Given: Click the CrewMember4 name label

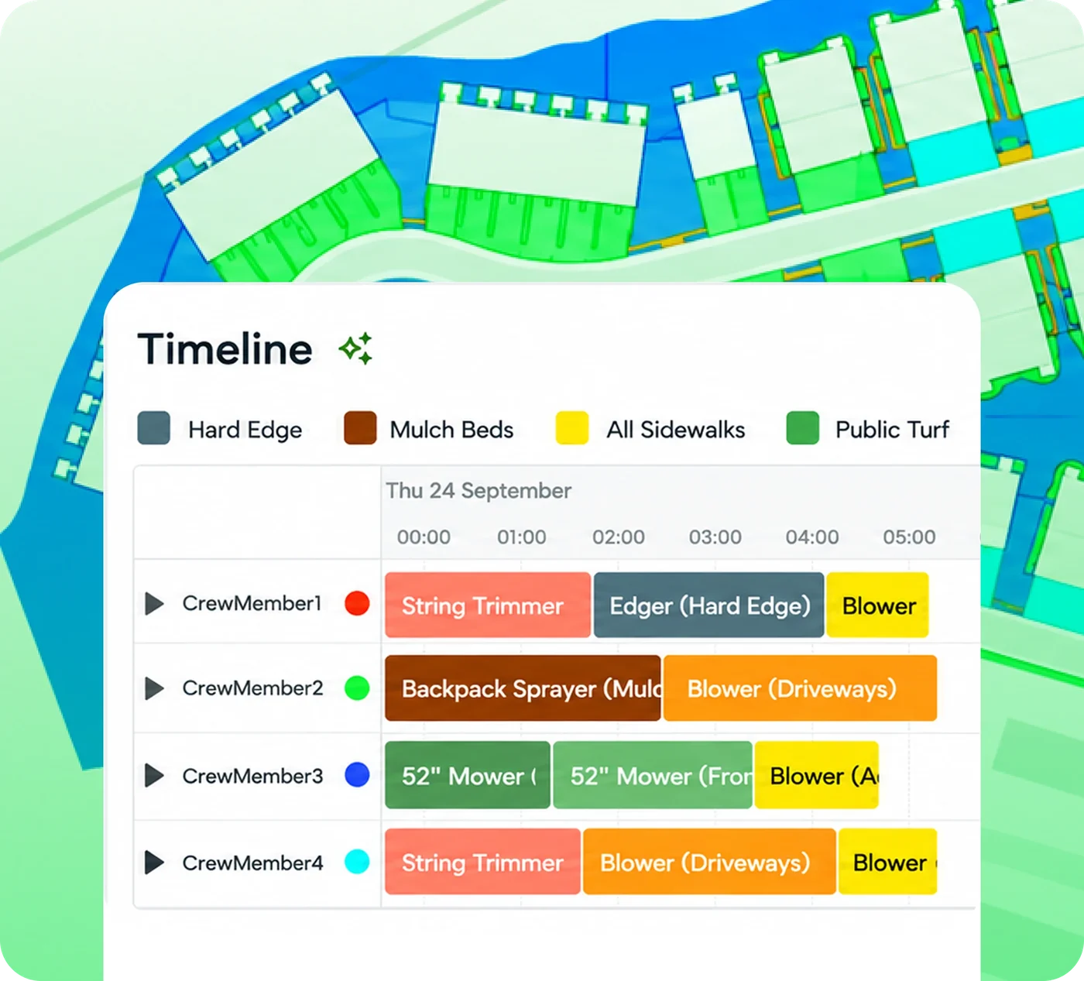Looking at the screenshot, I should tap(252, 863).
